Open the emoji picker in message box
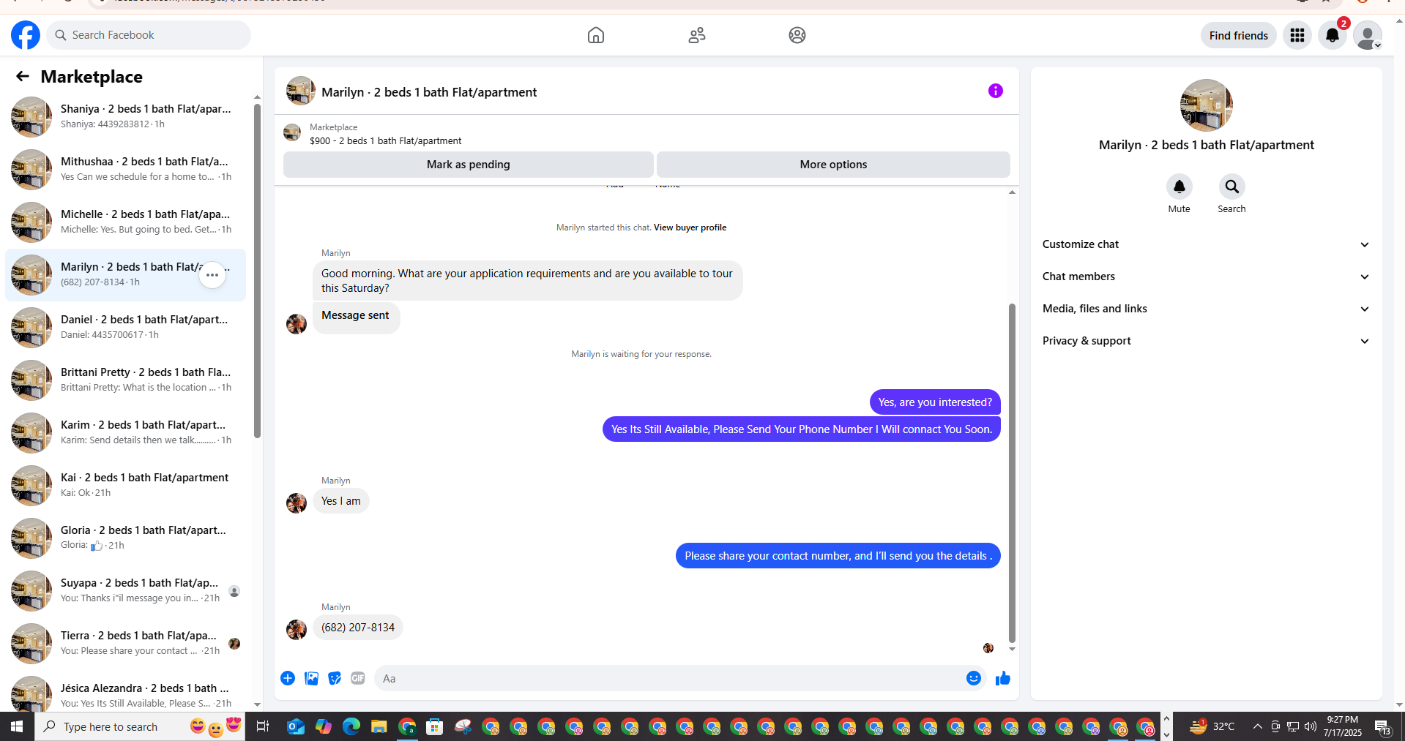The width and height of the screenshot is (1405, 741). [974, 678]
